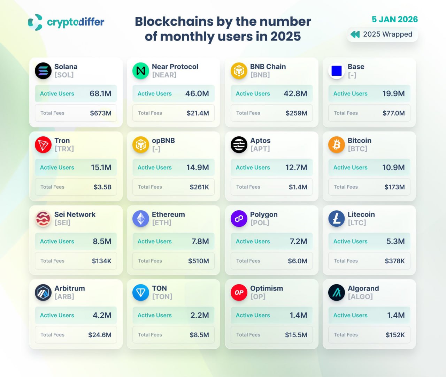Click the Algorand logo icon
The image size is (446, 377).
click(337, 293)
